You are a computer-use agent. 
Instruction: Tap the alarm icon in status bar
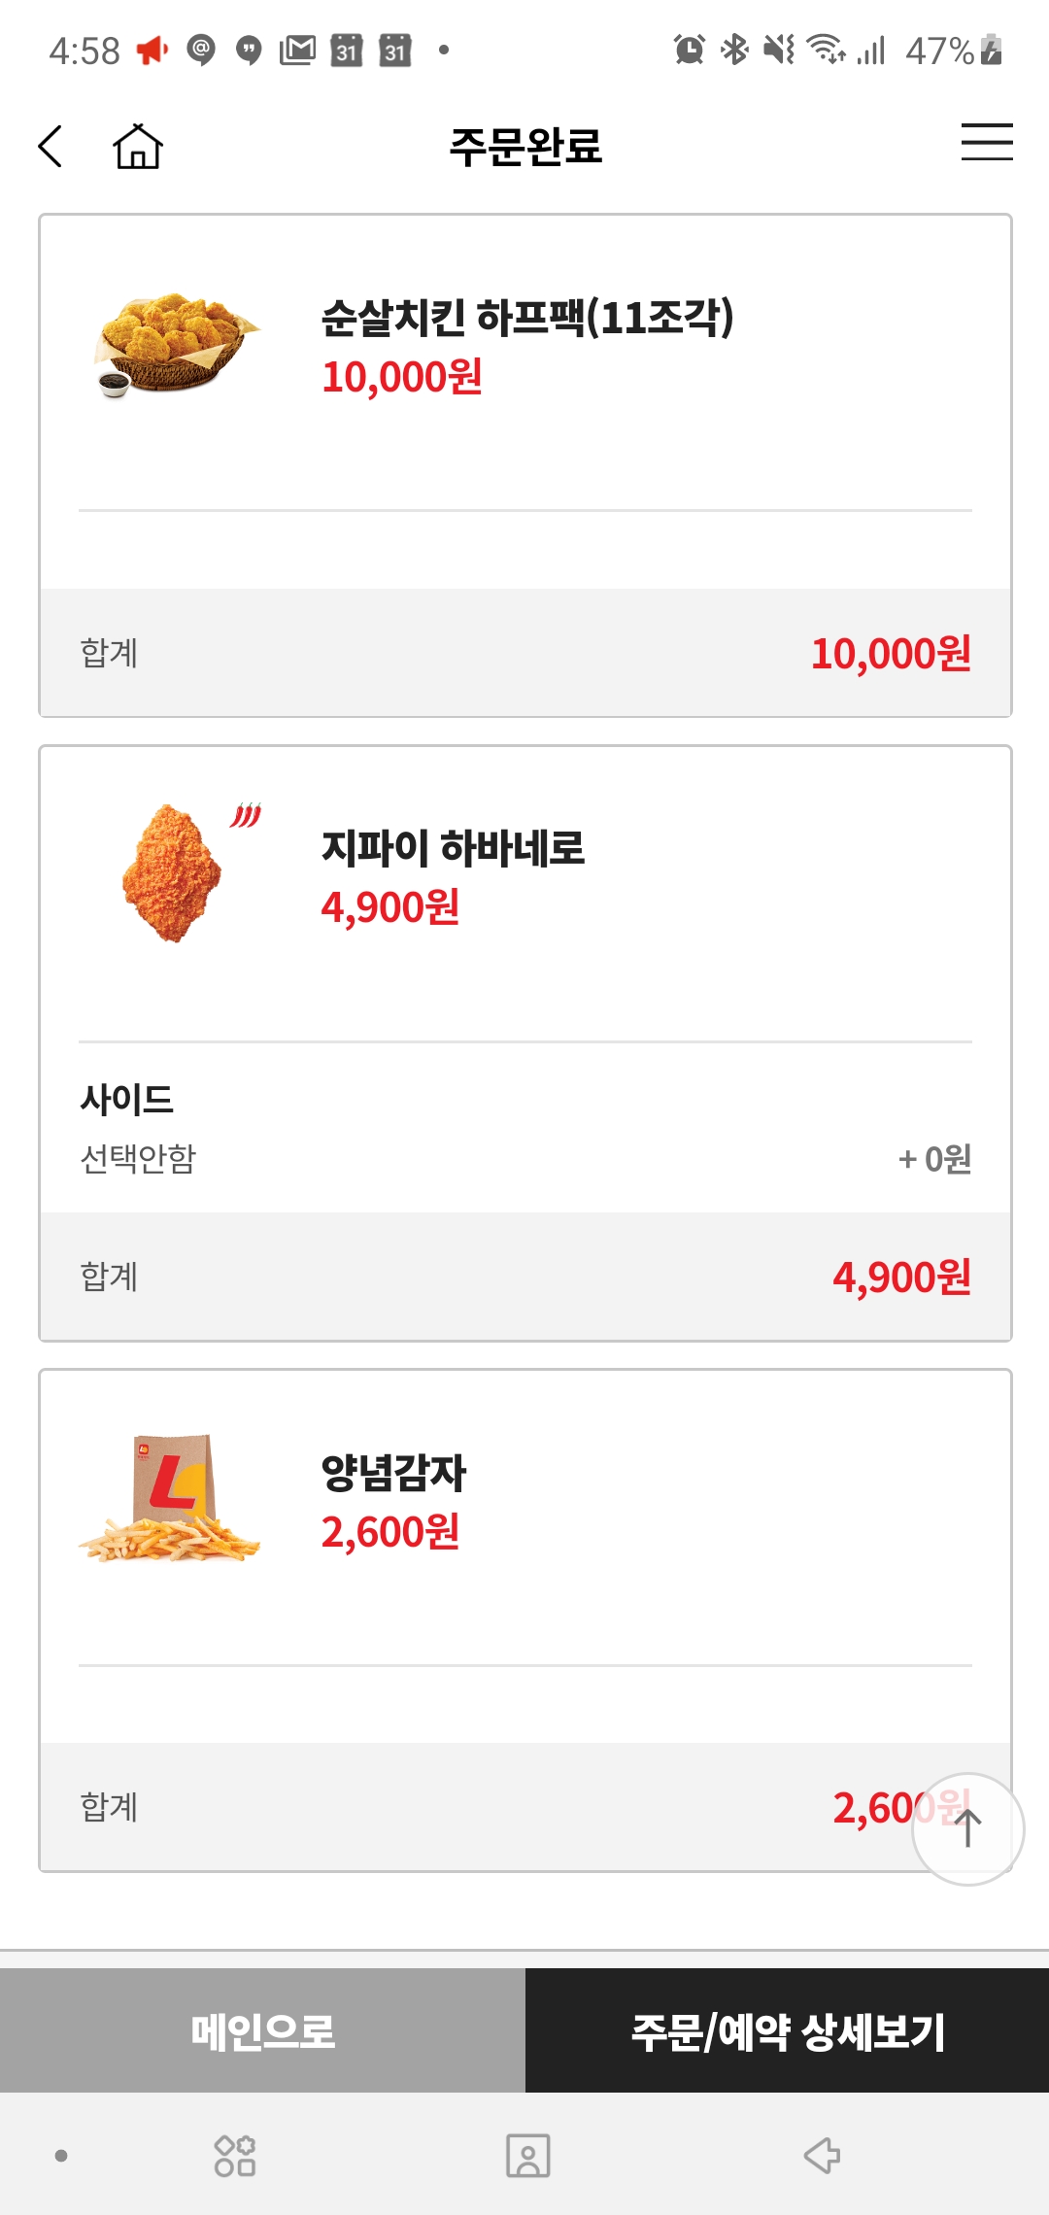click(689, 50)
